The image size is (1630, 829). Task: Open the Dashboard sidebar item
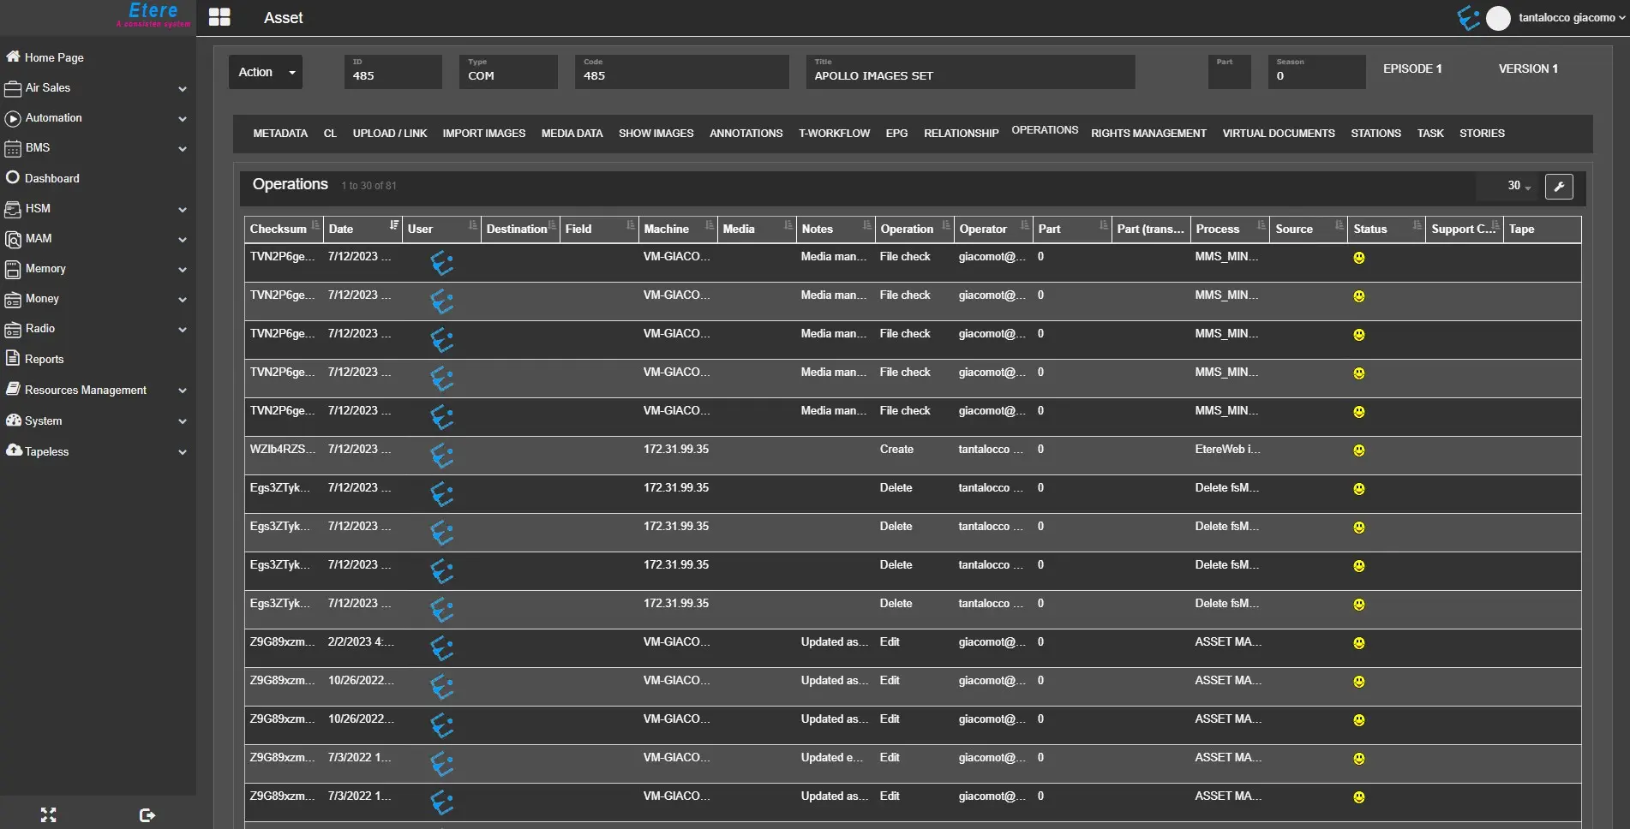point(51,178)
